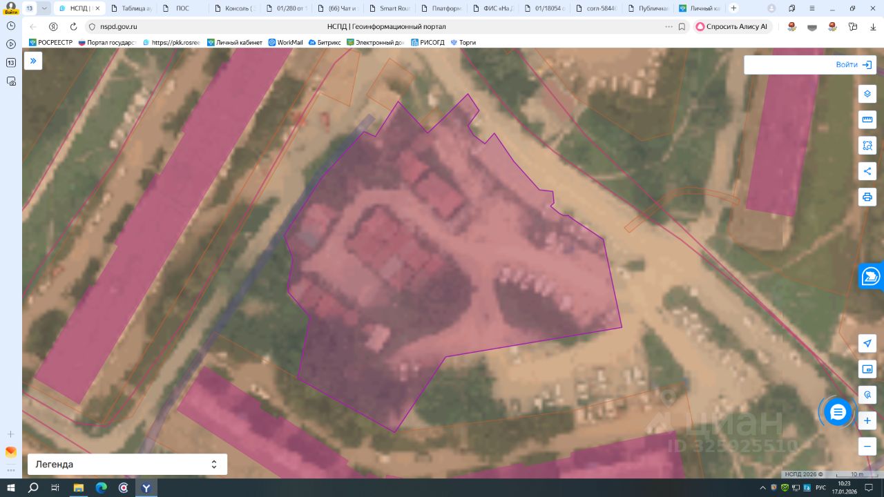Open the tab counter showing 13
Viewport: 884px width, 497px height.
click(x=30, y=8)
